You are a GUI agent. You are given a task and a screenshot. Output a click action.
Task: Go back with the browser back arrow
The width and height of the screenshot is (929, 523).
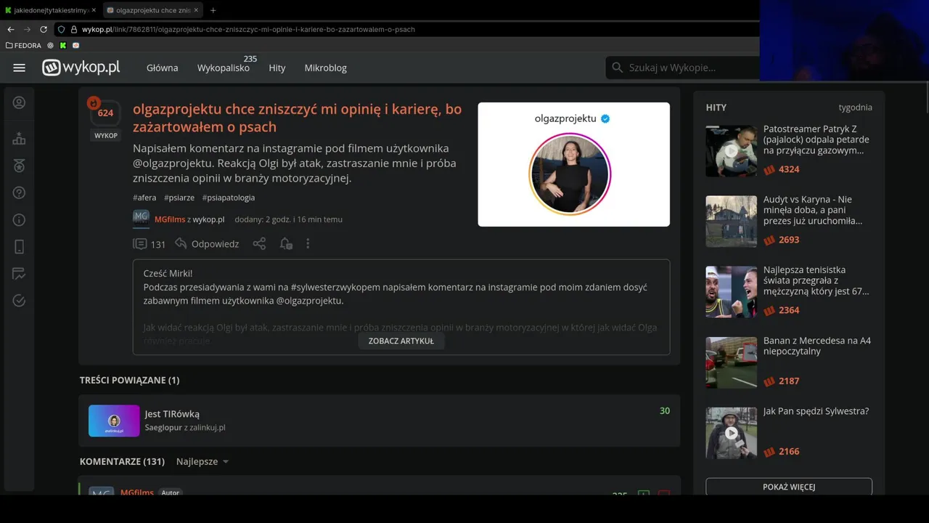[10, 30]
